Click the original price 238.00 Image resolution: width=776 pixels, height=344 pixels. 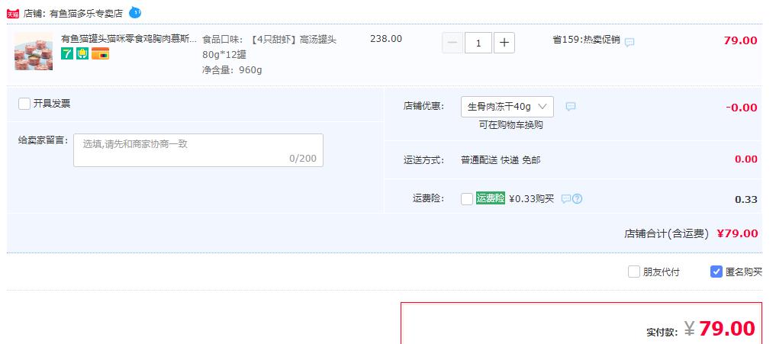[386, 39]
